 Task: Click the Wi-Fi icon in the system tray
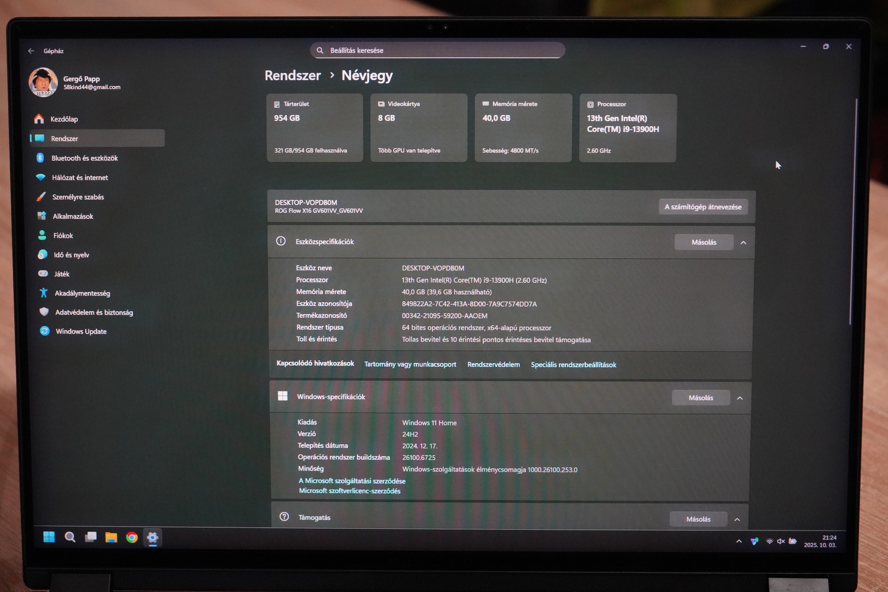769,541
